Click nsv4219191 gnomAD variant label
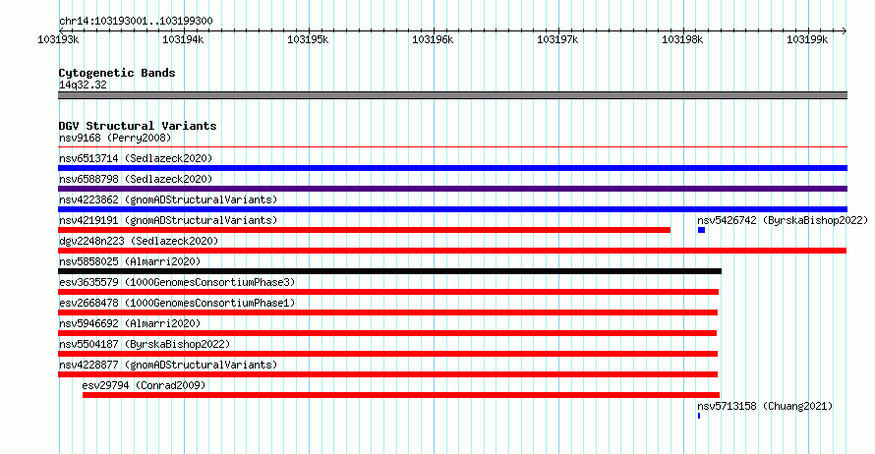This screenshot has height=454, width=875. (168, 220)
